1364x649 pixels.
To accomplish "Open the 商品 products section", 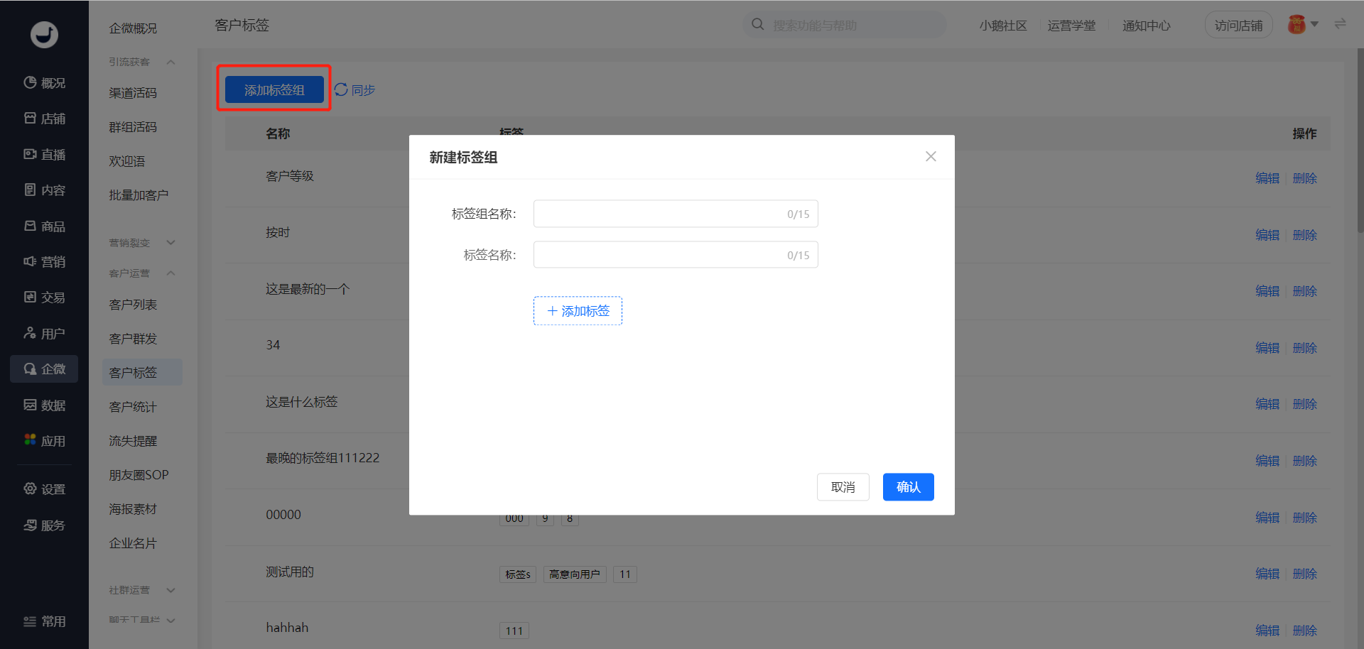I will click(44, 226).
